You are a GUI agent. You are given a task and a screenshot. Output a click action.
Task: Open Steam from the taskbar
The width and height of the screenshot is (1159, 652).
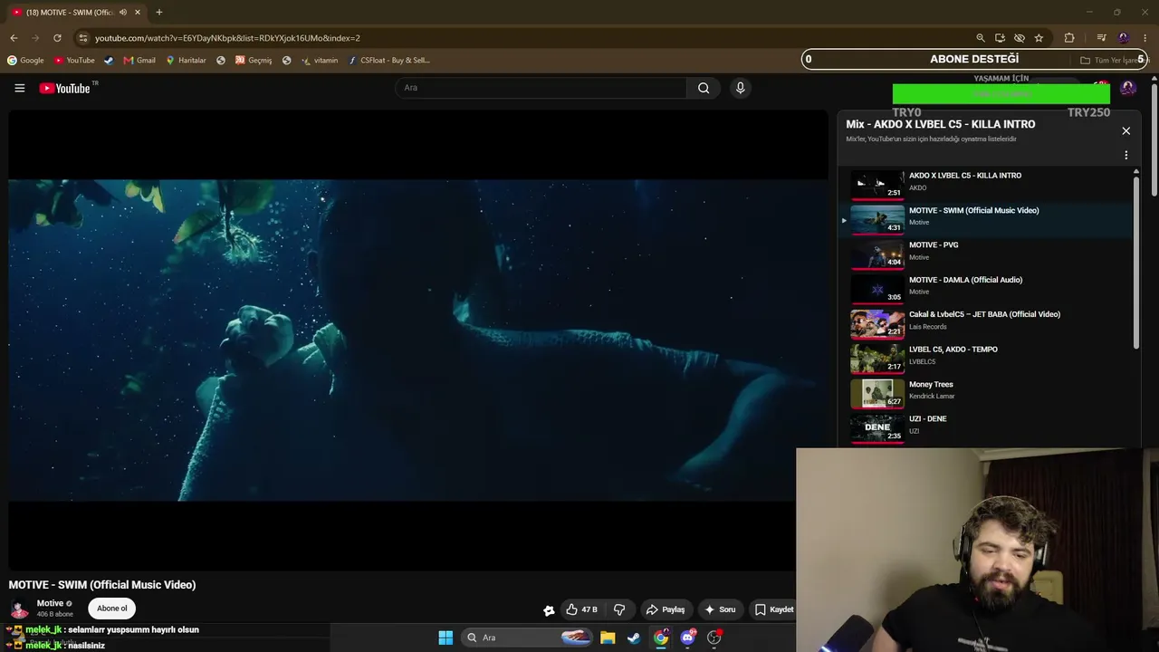(x=634, y=638)
